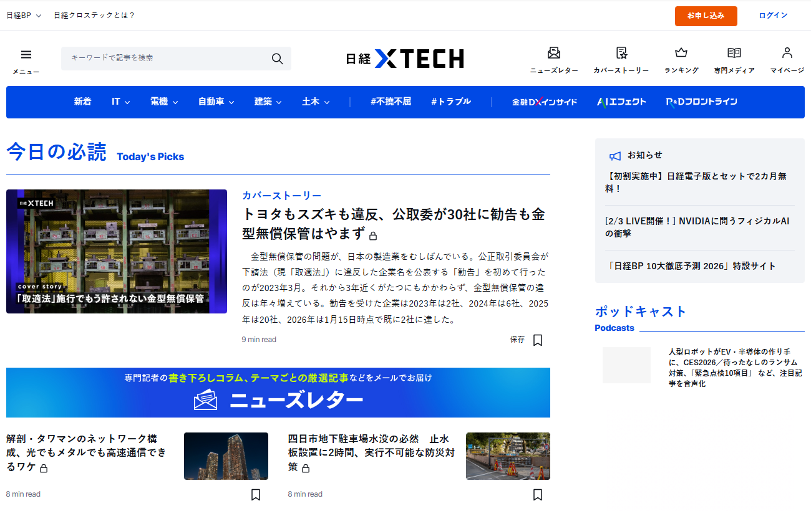Click into the keyword search field
Screen dimensions: 811x511
point(165,58)
